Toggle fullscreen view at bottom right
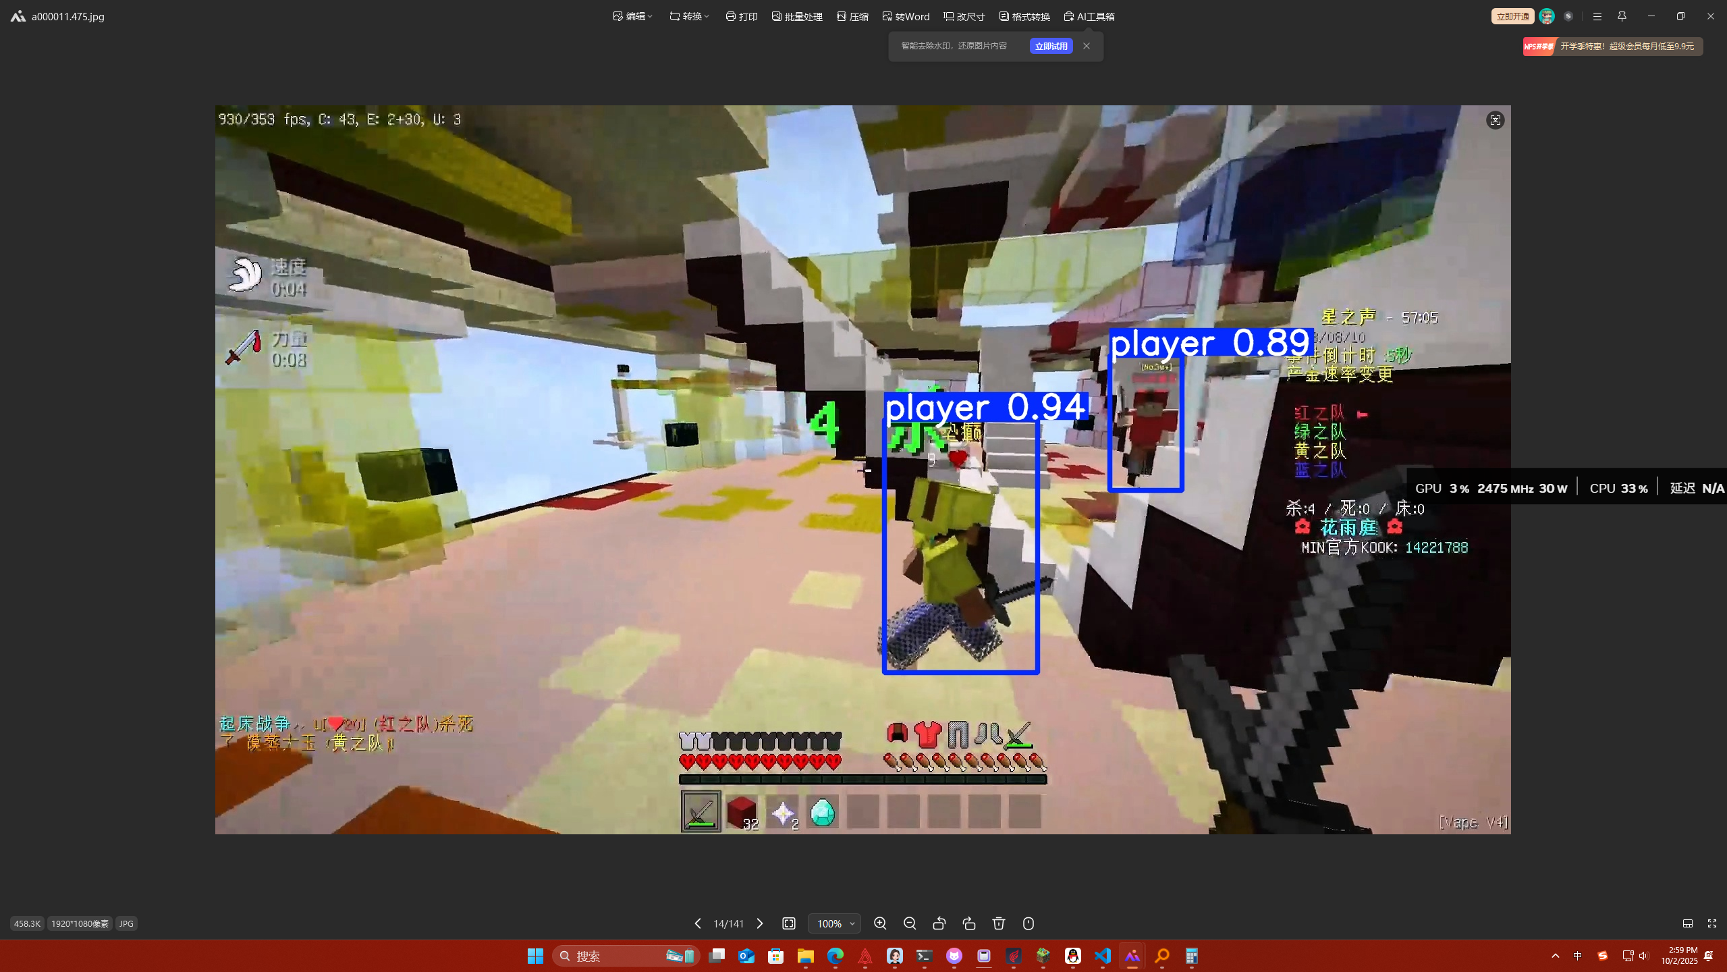Image resolution: width=1727 pixels, height=972 pixels. point(1712,923)
